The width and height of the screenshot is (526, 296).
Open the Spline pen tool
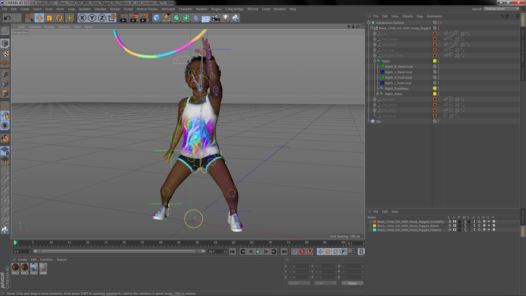coord(166,18)
